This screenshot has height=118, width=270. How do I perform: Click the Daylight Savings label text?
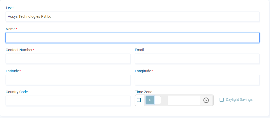pos(239,99)
